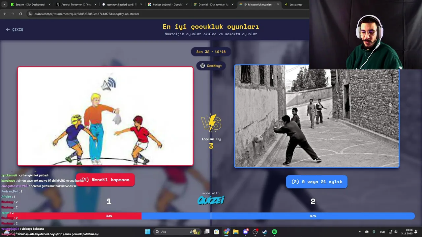Open the network tray icon
This screenshot has height=237, width=422.
pyautogui.click(x=390, y=232)
